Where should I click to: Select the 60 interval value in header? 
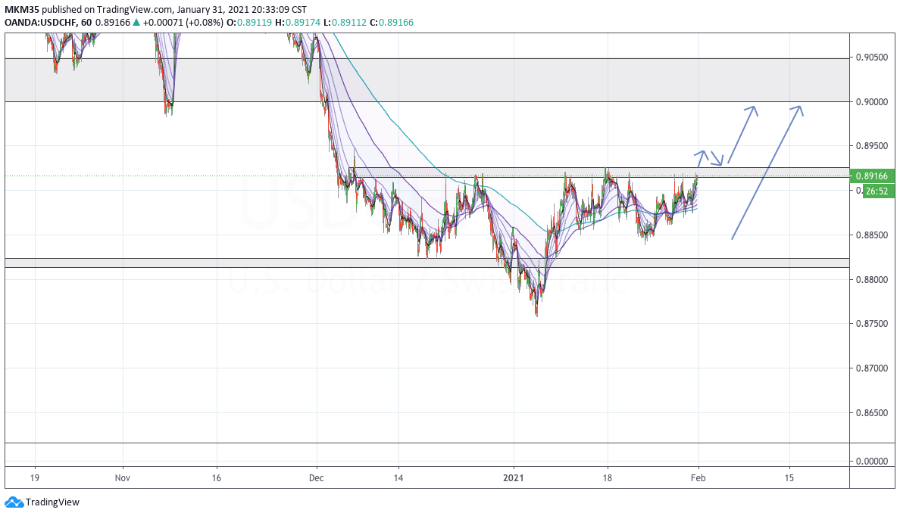click(x=86, y=23)
